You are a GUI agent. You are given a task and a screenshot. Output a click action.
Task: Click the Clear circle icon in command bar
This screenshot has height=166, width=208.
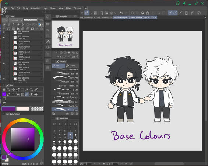[x=133, y=13]
